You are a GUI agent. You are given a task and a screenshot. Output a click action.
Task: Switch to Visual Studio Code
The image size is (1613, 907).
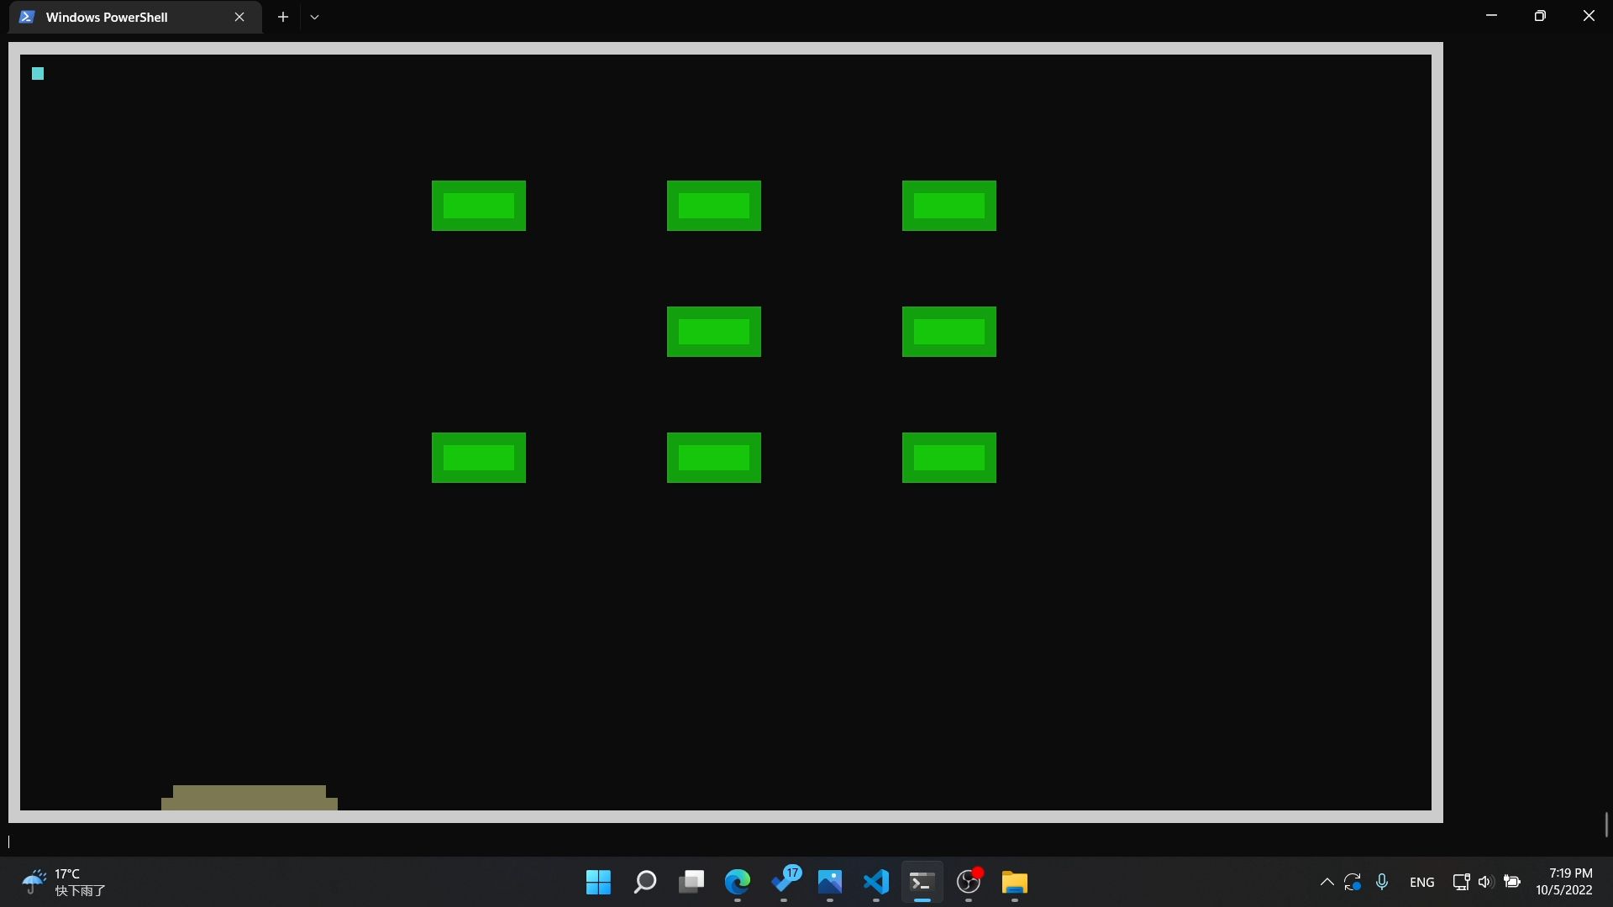pos(876,882)
